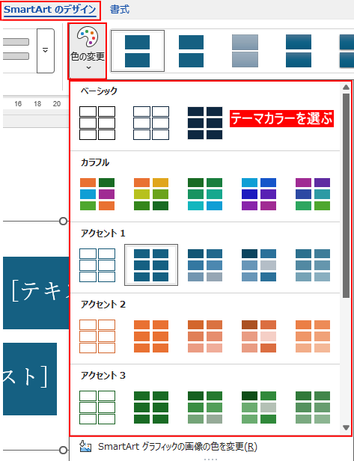
Task: Choose アクセント 2 fourth mixed orange option
Action: click(259, 336)
